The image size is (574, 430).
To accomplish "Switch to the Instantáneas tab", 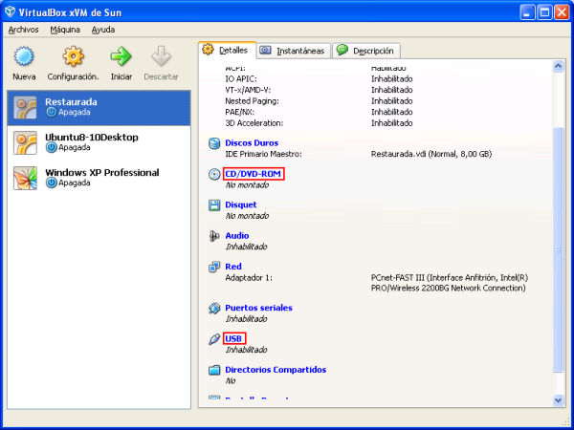I will click(293, 51).
